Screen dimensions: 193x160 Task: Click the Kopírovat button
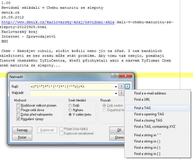47,130
